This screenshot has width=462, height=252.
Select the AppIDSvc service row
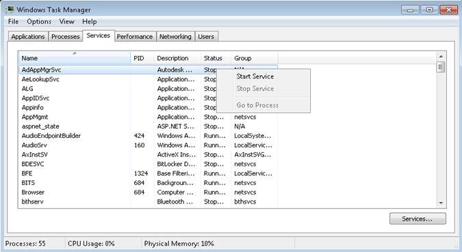(148, 98)
